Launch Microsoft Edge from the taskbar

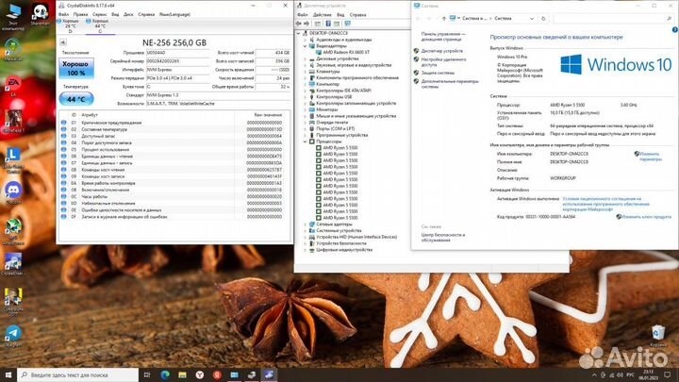(165, 374)
